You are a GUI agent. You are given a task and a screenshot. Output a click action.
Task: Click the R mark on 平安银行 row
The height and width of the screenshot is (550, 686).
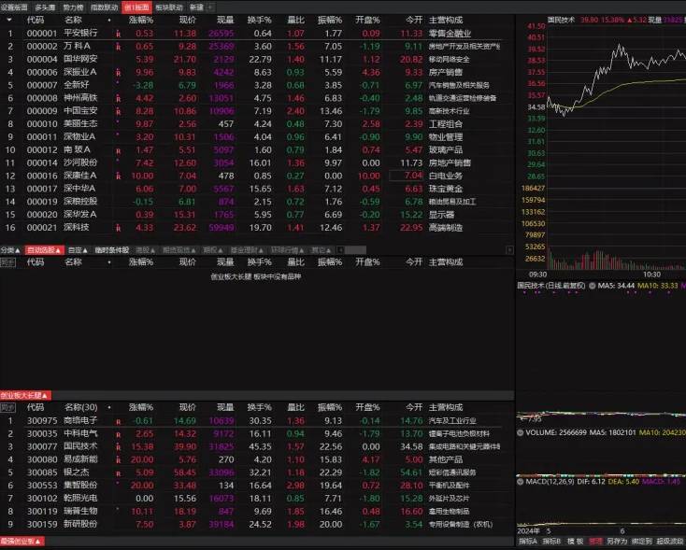(x=118, y=34)
